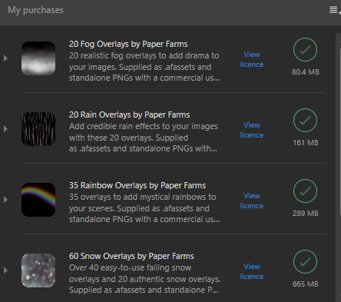Open the My purchases panel menu icon
The image size is (341, 302).
point(334,10)
